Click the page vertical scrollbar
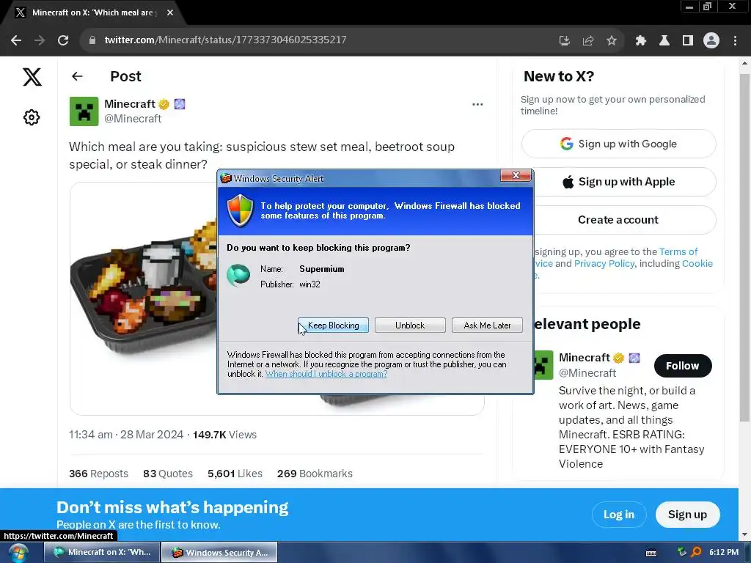This screenshot has height=563, width=751. 744,249
